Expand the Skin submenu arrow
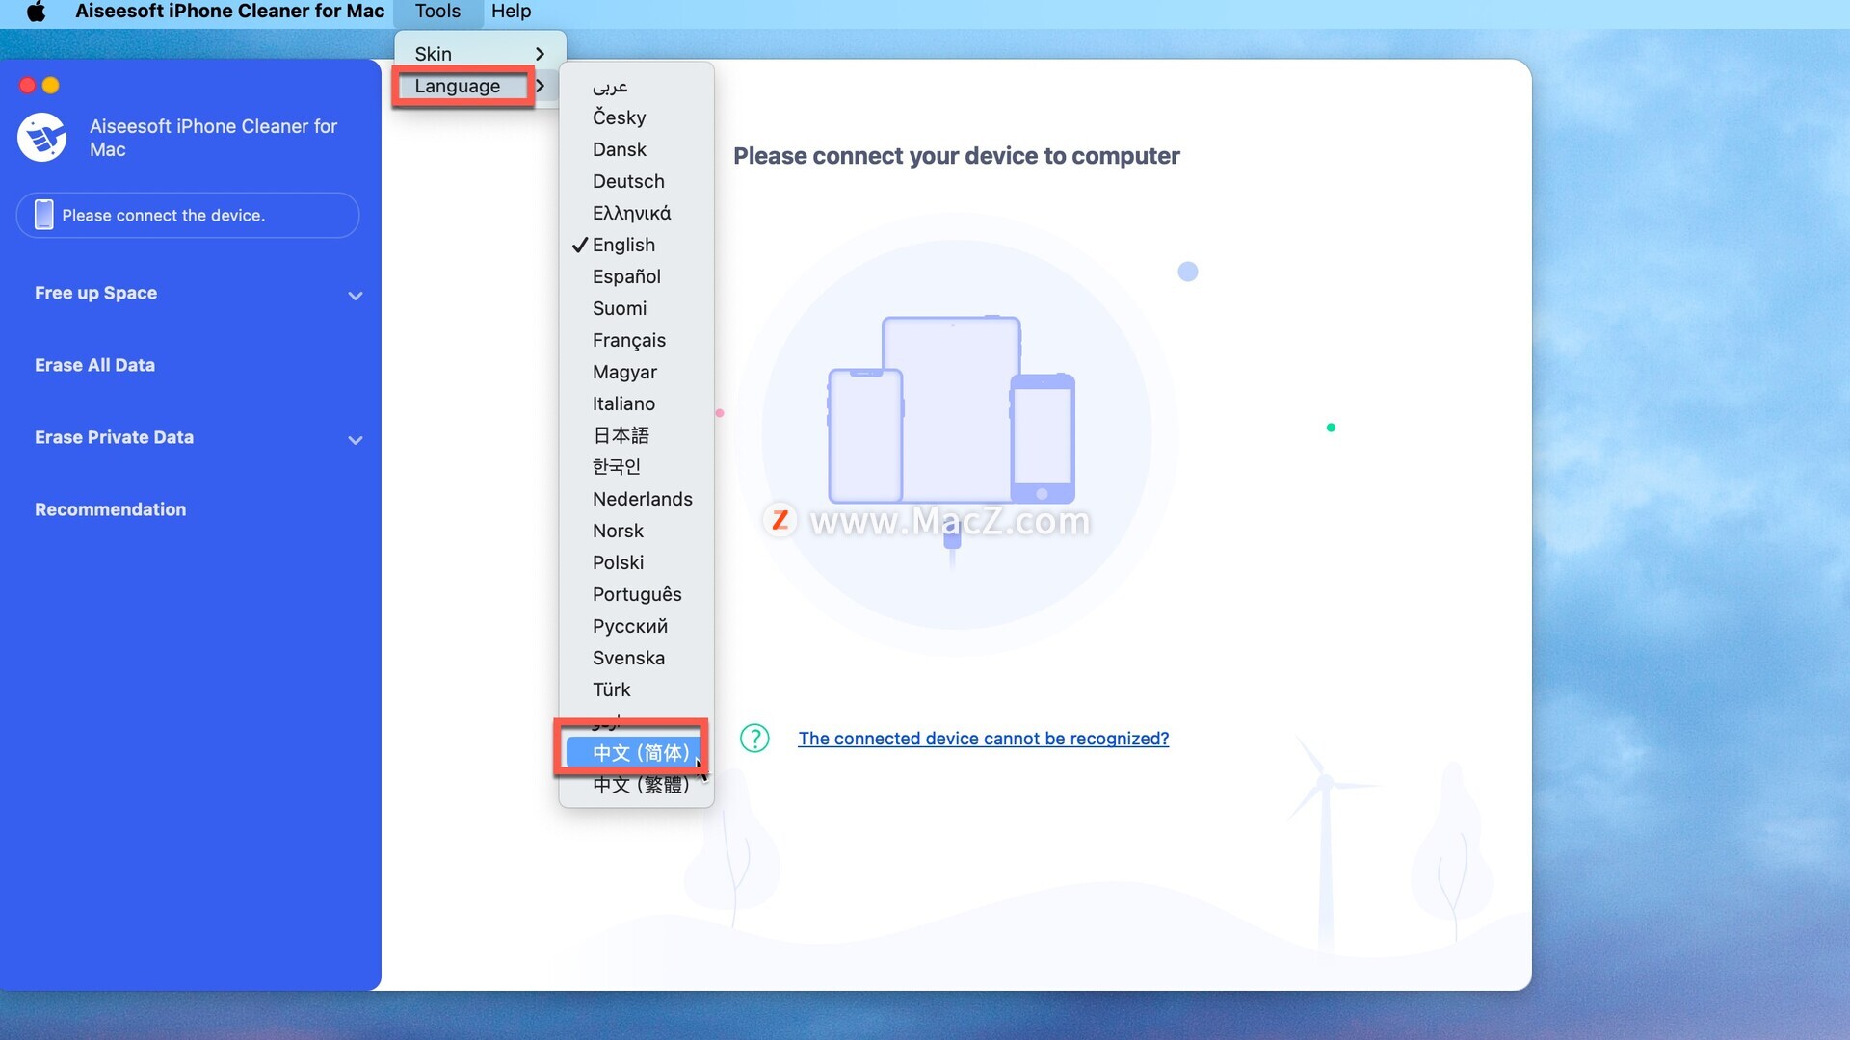1850x1040 pixels. pyautogui.click(x=541, y=54)
